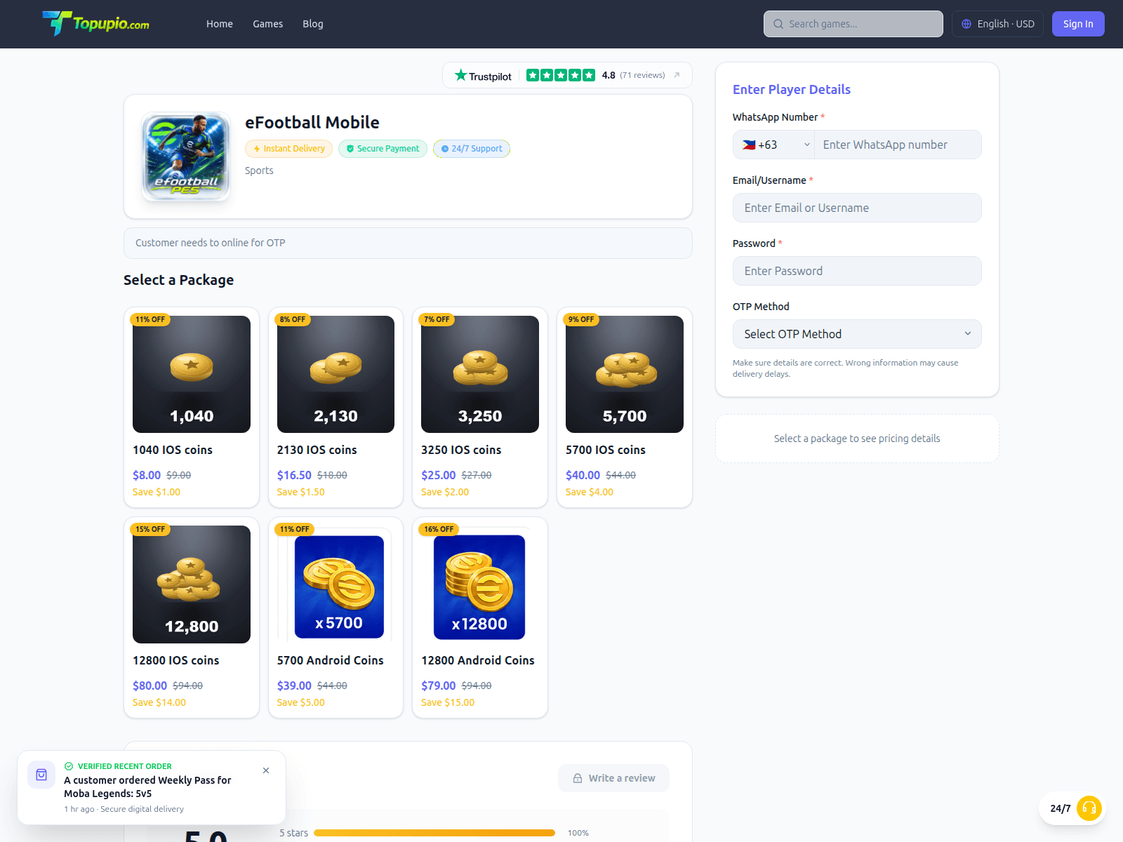Open the Blog menu item
This screenshot has width=1123, height=842.
click(313, 24)
